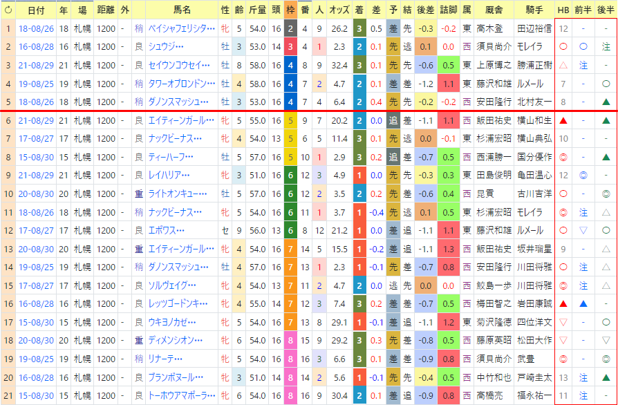The height and width of the screenshot is (405, 618).
Task: Select jockey cell 福永祐一
Action: (534, 395)
